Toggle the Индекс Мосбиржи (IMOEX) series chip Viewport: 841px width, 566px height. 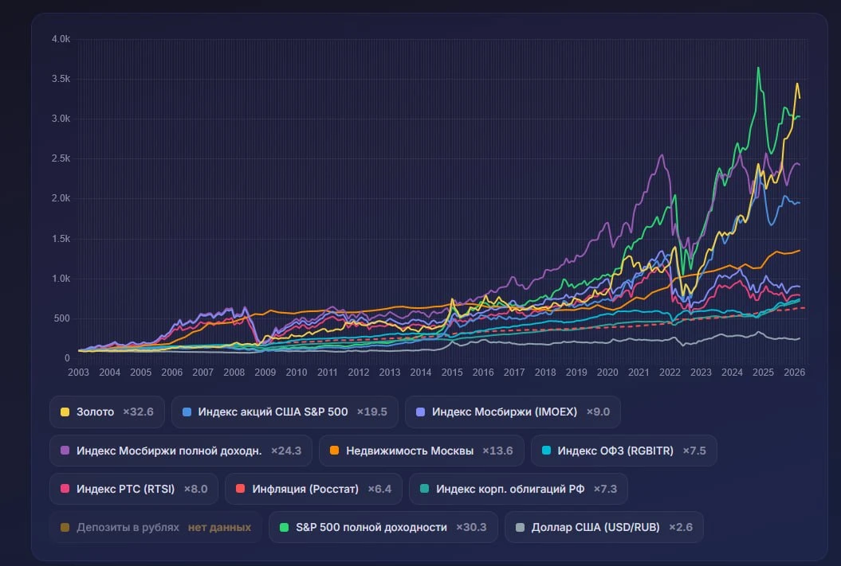(x=513, y=412)
